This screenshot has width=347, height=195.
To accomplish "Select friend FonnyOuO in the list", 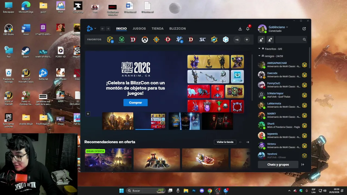I will (x=282, y=85).
